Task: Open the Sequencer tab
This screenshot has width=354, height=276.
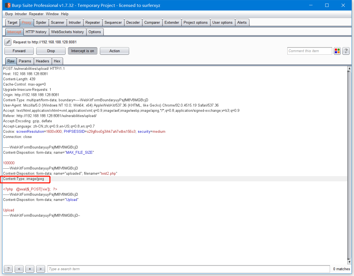Action: click(113, 23)
